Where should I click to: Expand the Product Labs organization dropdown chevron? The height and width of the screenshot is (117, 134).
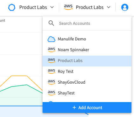point(52,7)
